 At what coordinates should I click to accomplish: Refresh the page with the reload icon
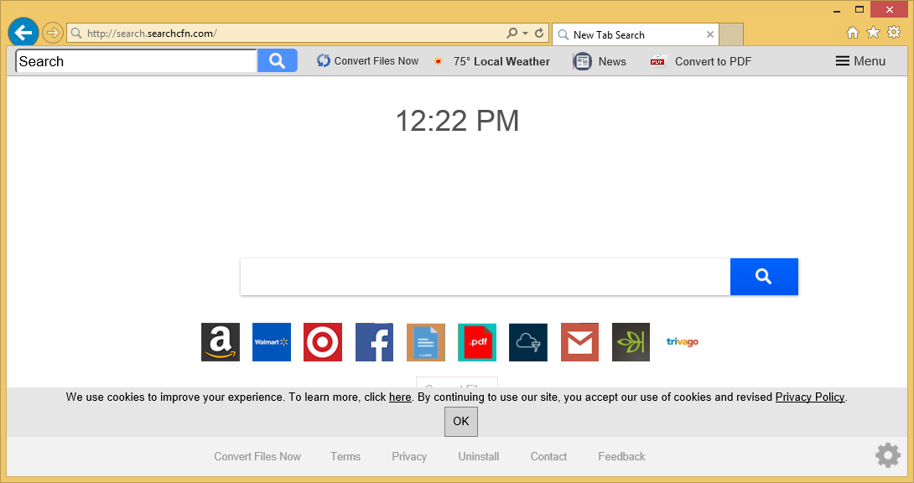[539, 34]
